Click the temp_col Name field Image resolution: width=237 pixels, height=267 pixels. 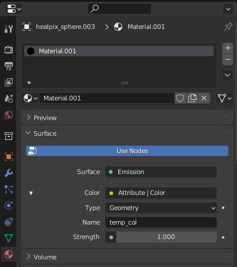[161, 222]
